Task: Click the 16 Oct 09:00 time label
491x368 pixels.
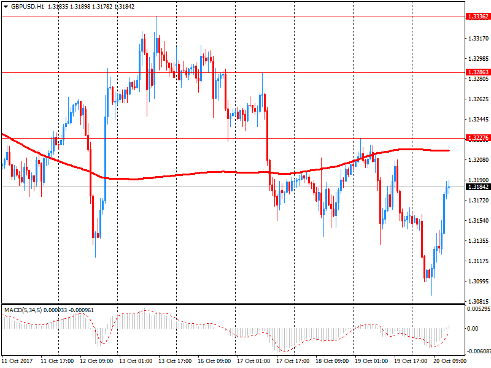Action: click(x=214, y=361)
